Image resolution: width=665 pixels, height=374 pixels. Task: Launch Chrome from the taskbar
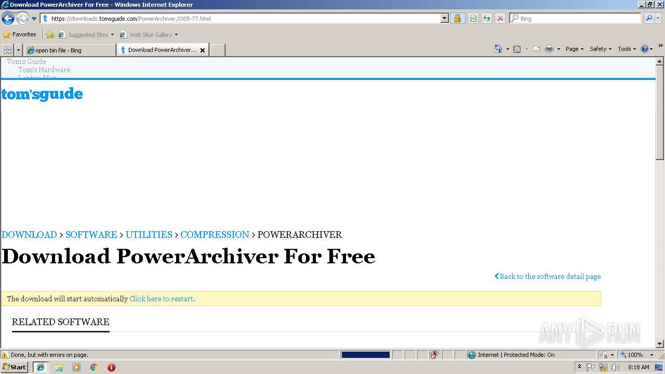(x=94, y=367)
